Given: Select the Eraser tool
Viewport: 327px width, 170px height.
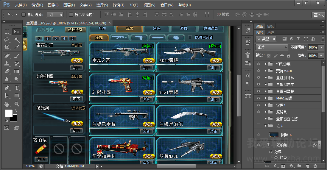Looking at the screenshot, I should (7, 71).
